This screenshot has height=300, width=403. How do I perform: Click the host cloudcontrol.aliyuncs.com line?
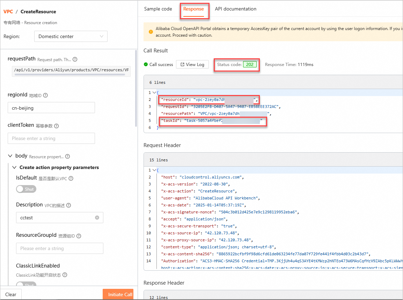tap(202, 177)
